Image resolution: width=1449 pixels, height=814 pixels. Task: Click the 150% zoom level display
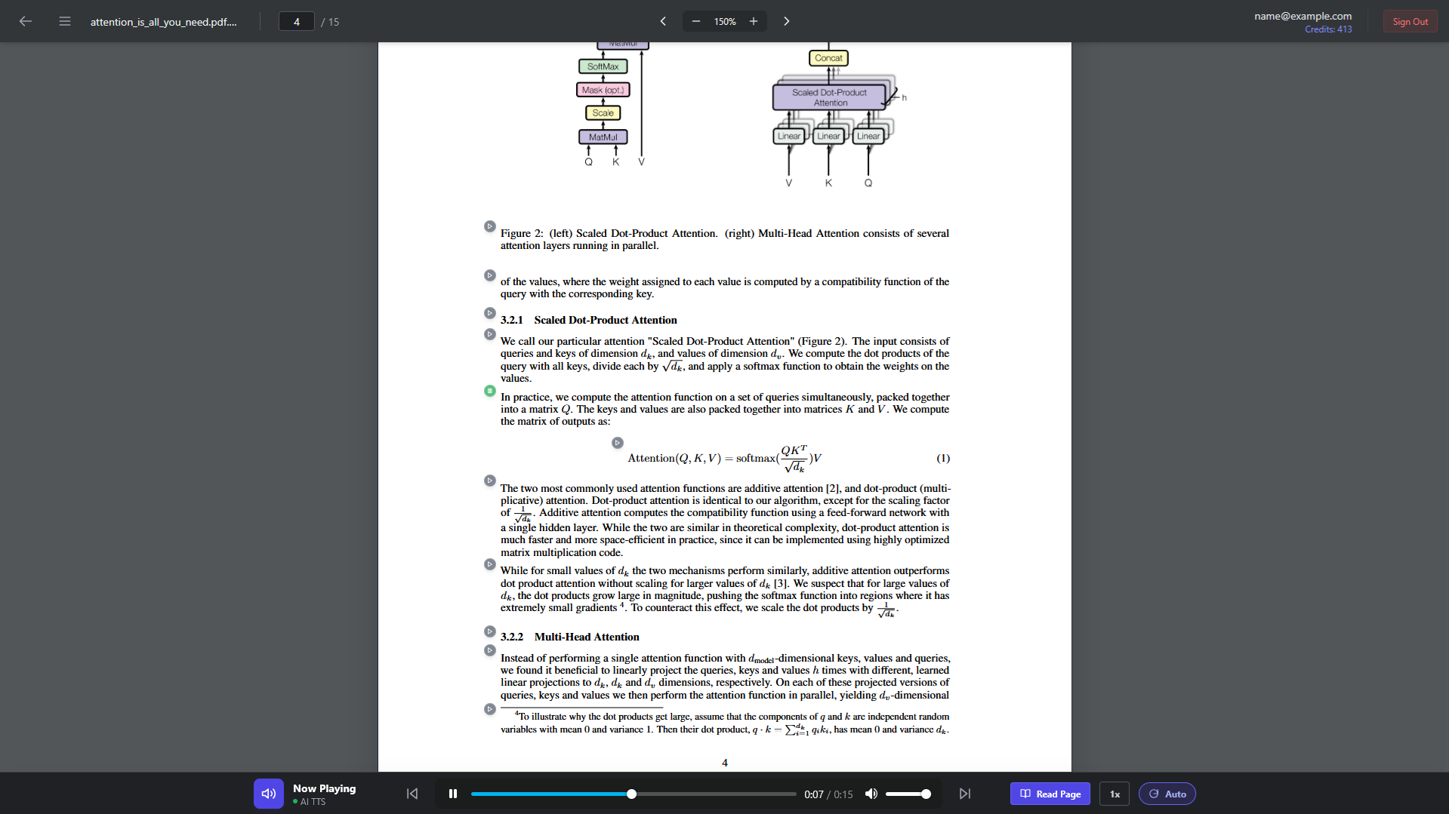(725, 21)
